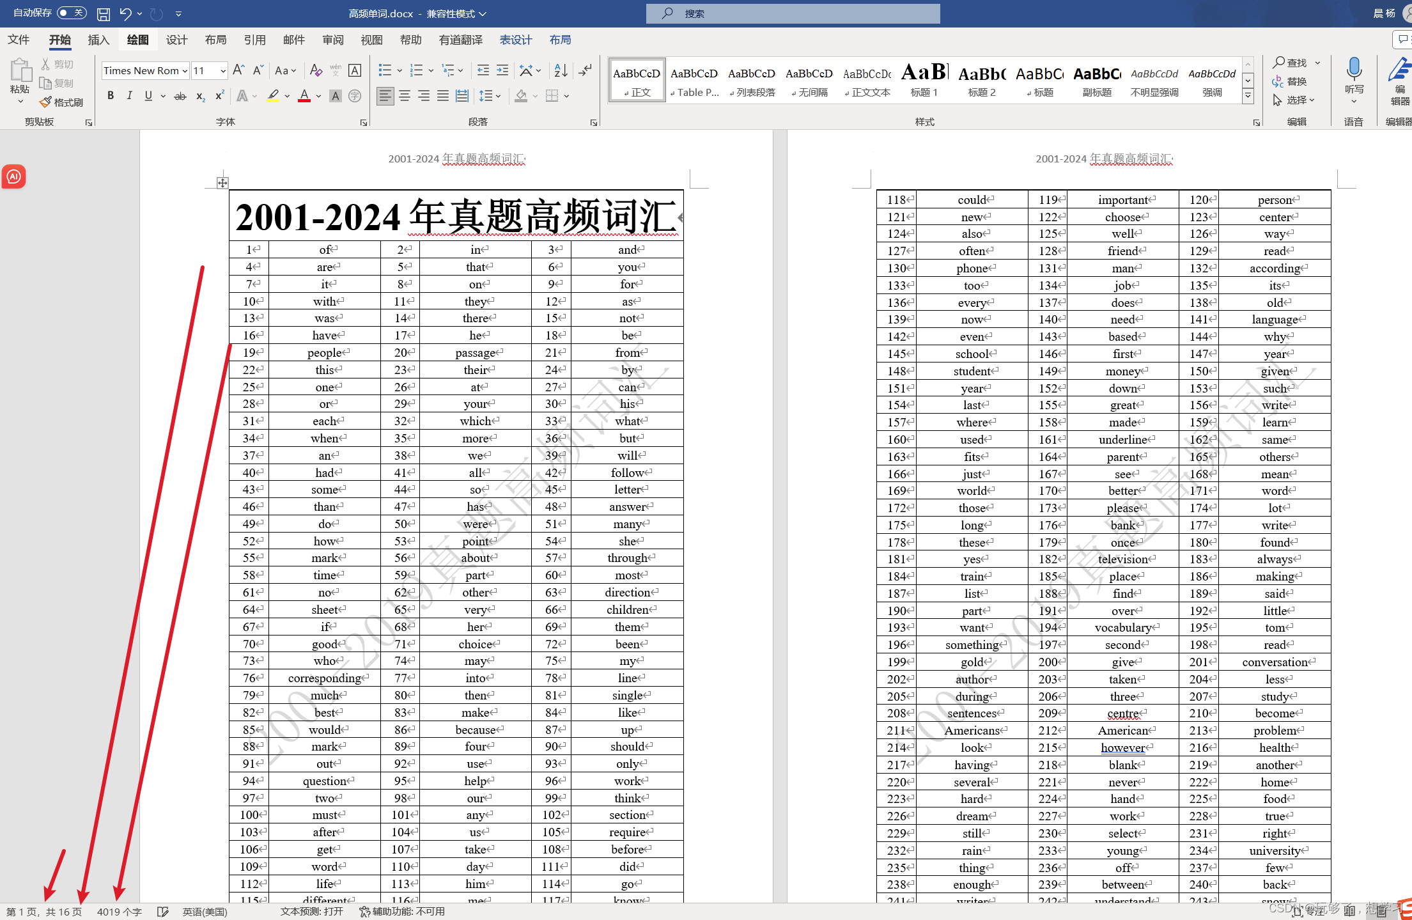Click the table move handle at top-left
The height and width of the screenshot is (920, 1412).
pyautogui.click(x=222, y=183)
